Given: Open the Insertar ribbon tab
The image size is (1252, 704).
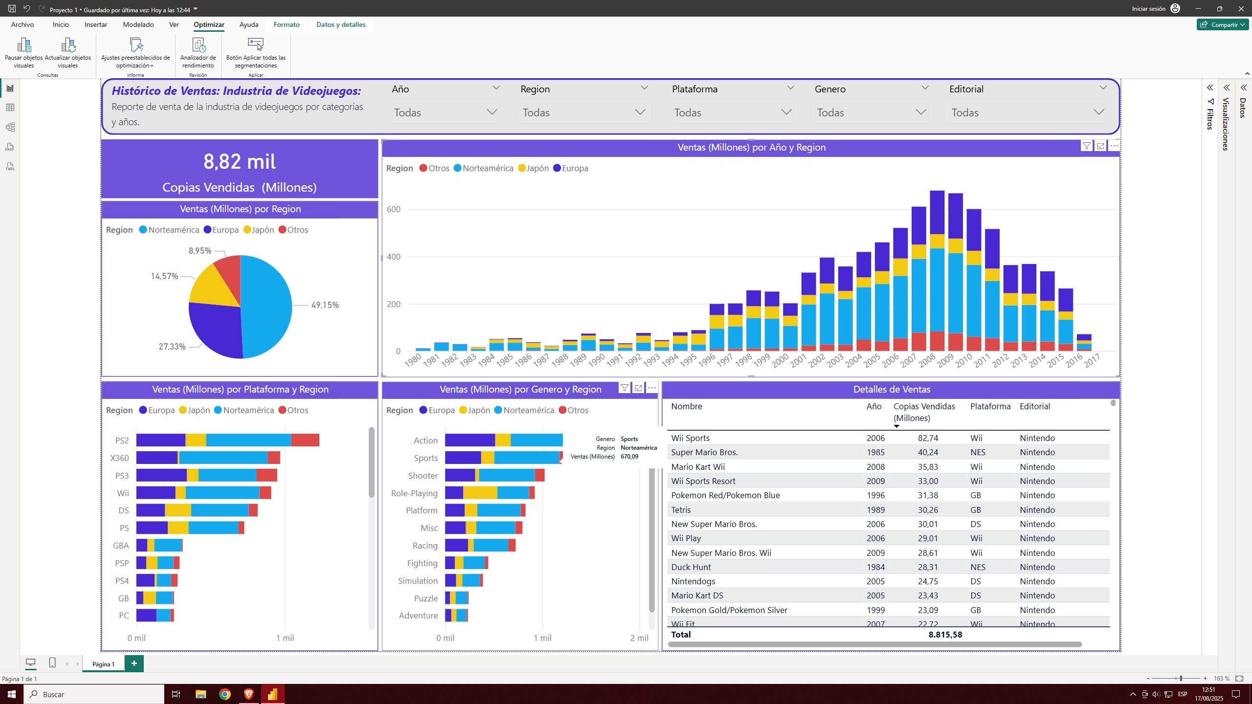Looking at the screenshot, I should (96, 24).
